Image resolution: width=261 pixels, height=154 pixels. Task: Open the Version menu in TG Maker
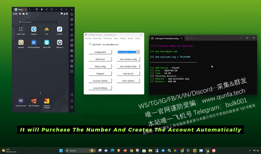[x=130, y=38]
